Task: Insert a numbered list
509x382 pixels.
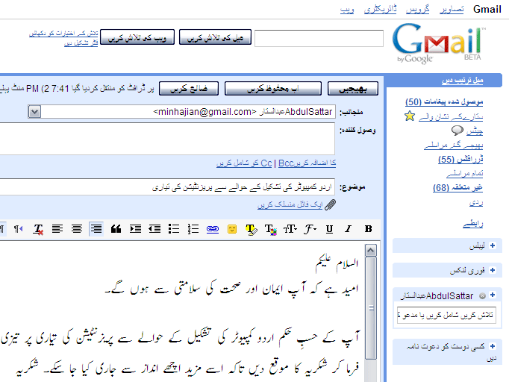Action: coord(193,229)
